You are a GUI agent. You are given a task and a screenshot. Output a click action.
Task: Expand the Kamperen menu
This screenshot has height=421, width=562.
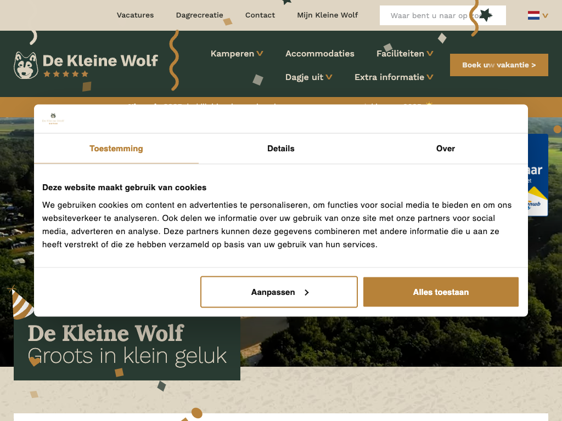(237, 54)
